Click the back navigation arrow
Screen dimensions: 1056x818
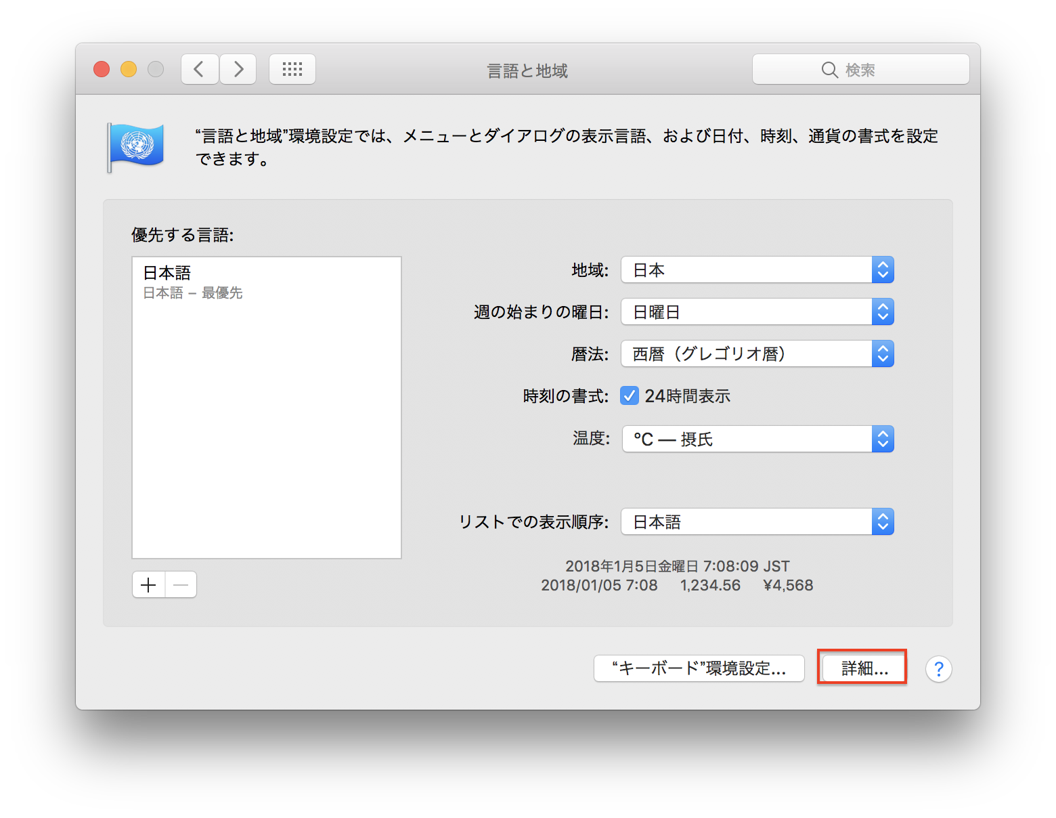(200, 69)
